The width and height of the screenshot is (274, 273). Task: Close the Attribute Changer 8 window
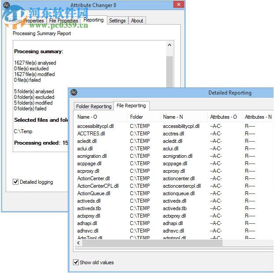click(x=179, y=4)
